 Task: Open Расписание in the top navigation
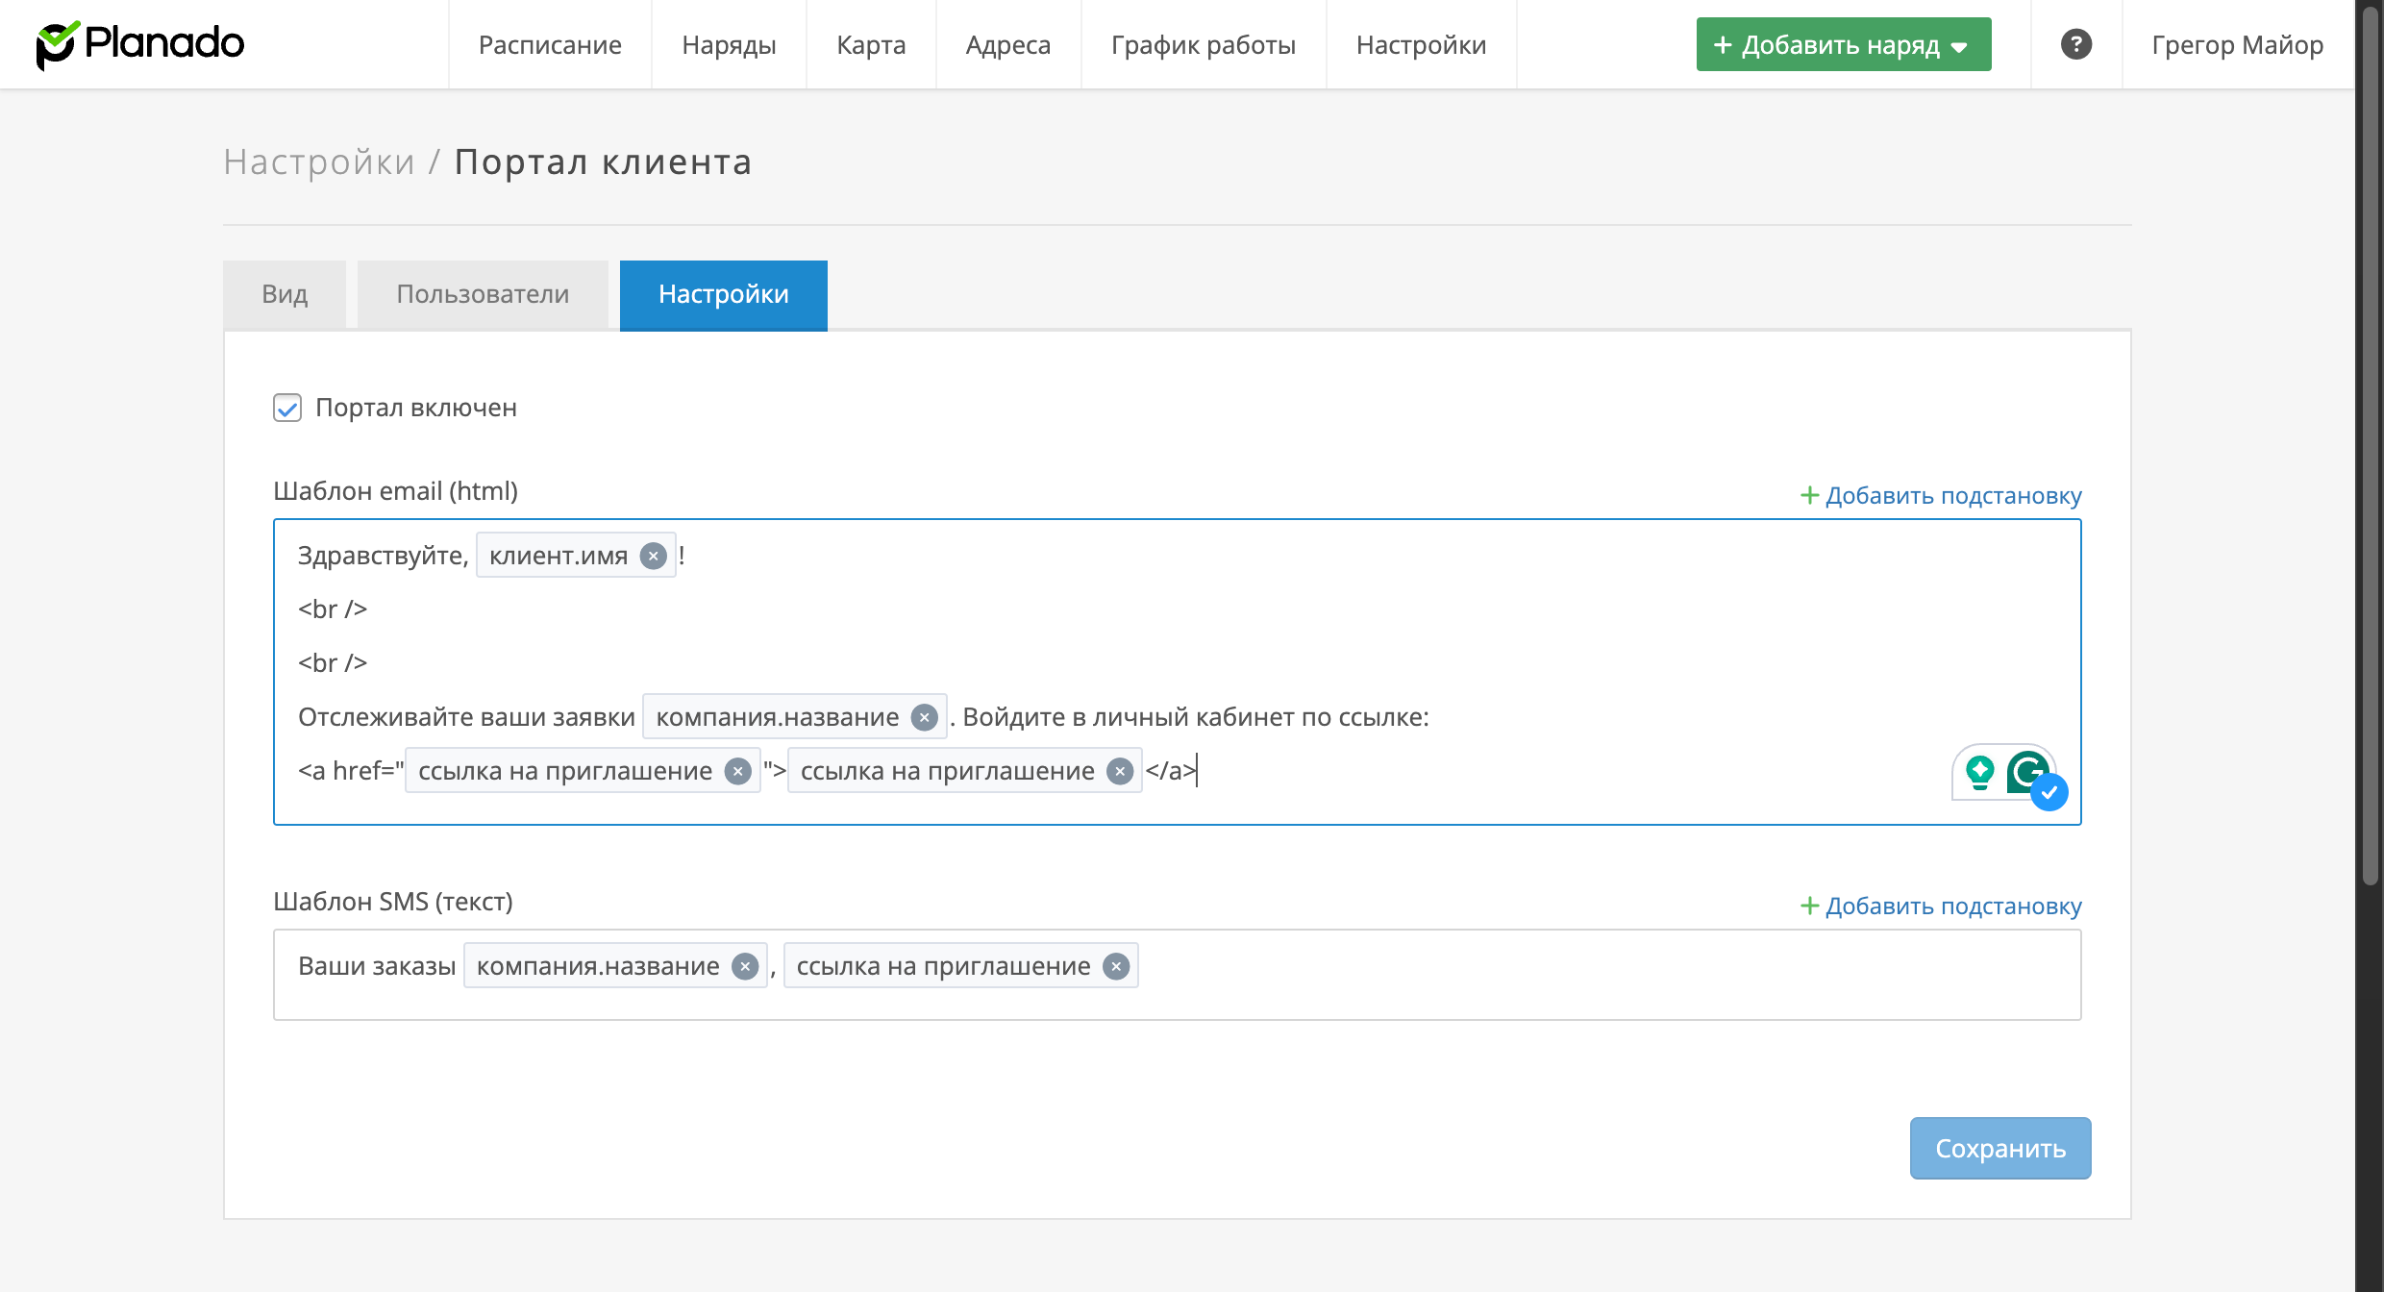pos(550,44)
